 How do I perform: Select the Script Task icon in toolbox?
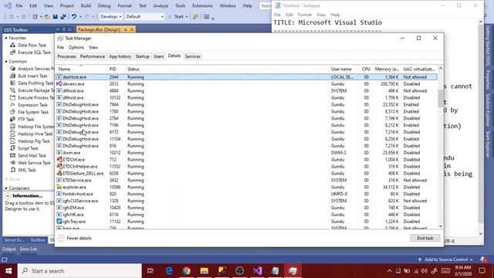click(12, 148)
